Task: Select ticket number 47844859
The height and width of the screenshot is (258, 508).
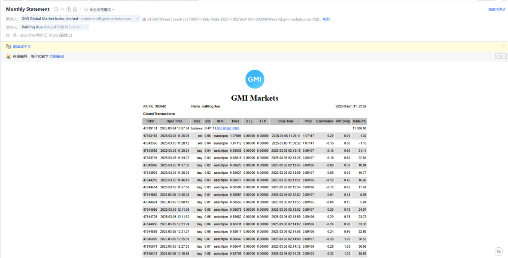Action: point(150,232)
